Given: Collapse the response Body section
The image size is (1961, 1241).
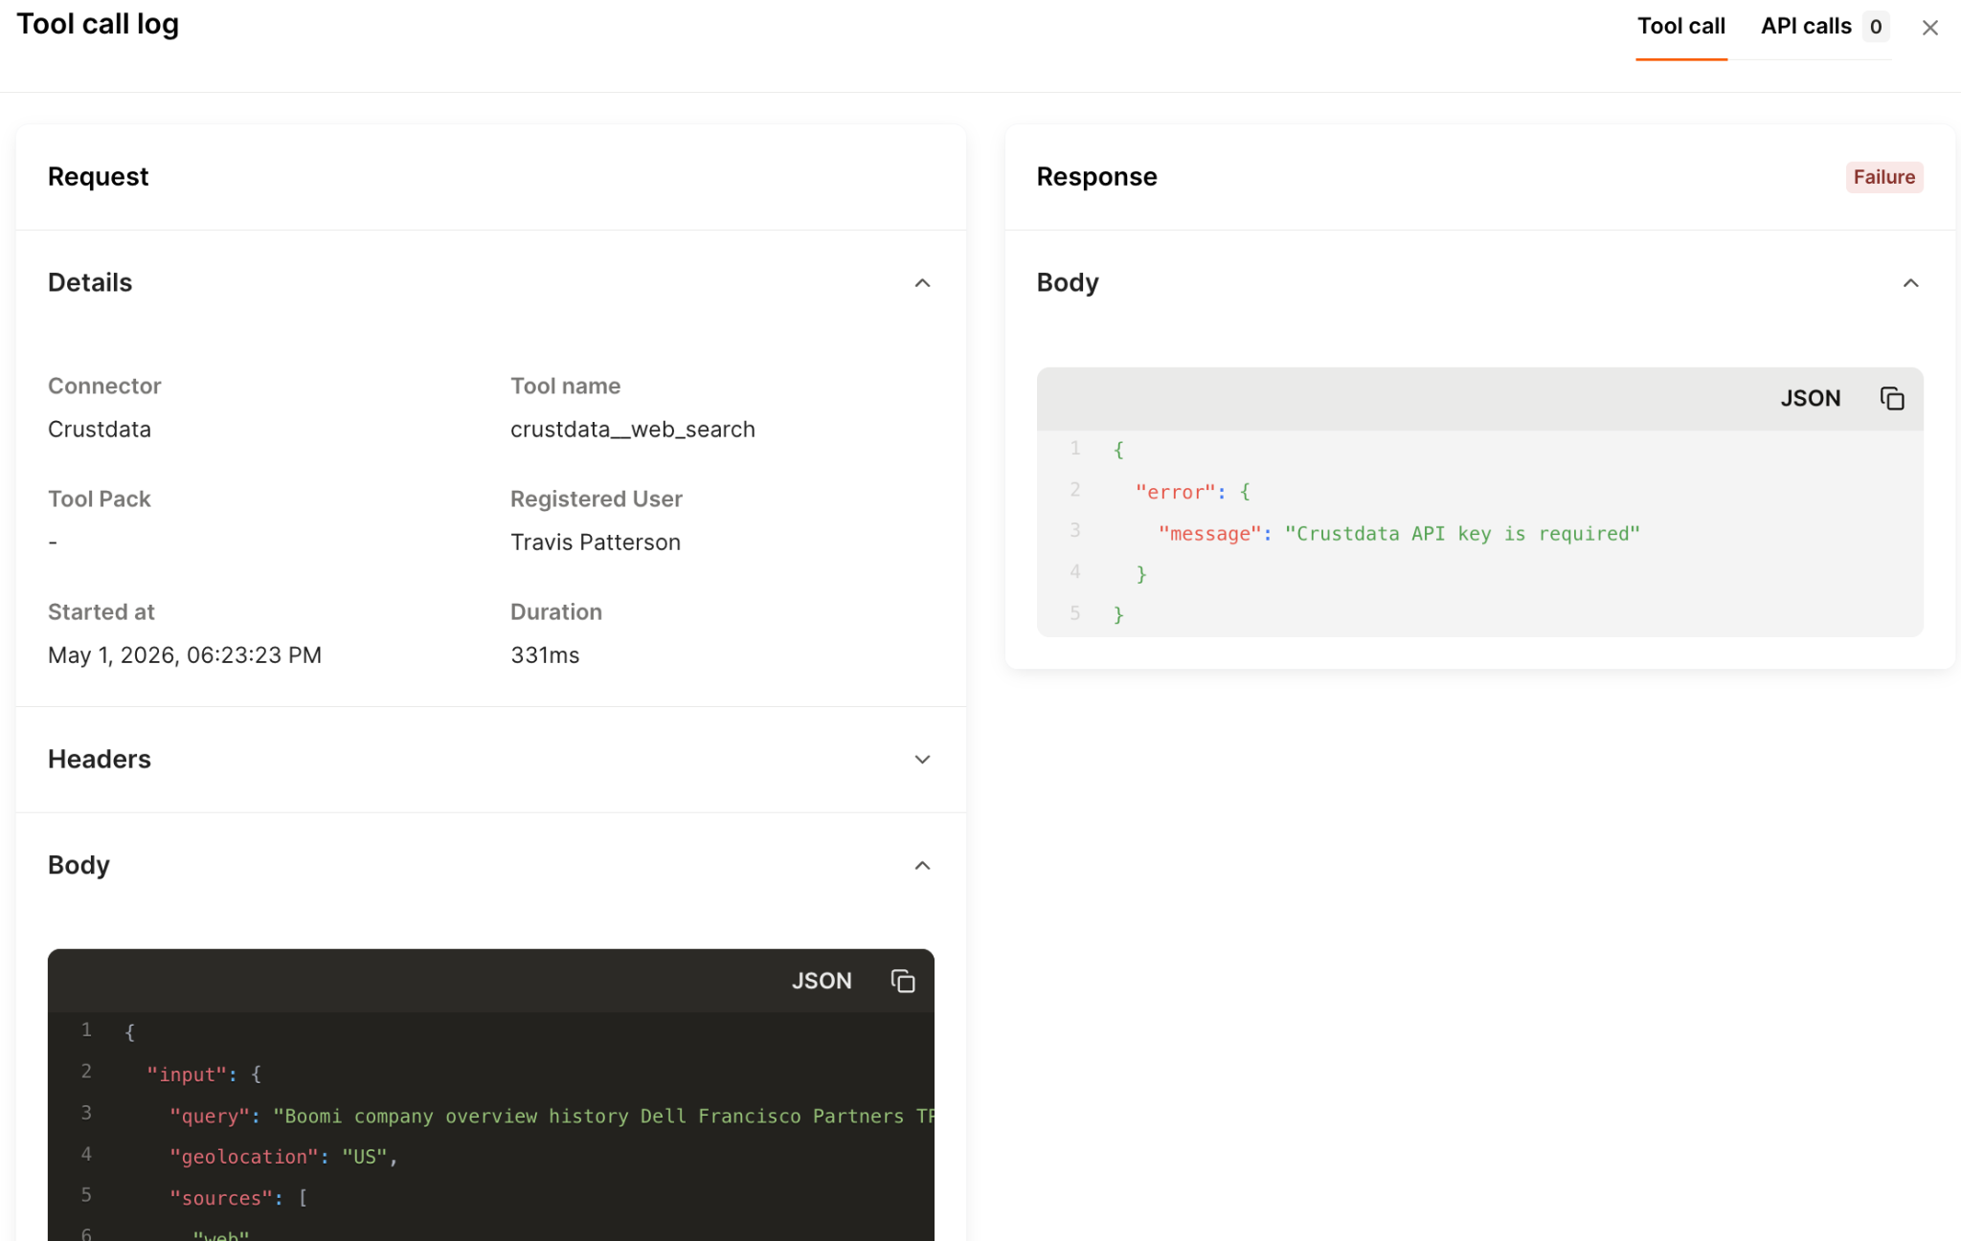Looking at the screenshot, I should 1910,282.
